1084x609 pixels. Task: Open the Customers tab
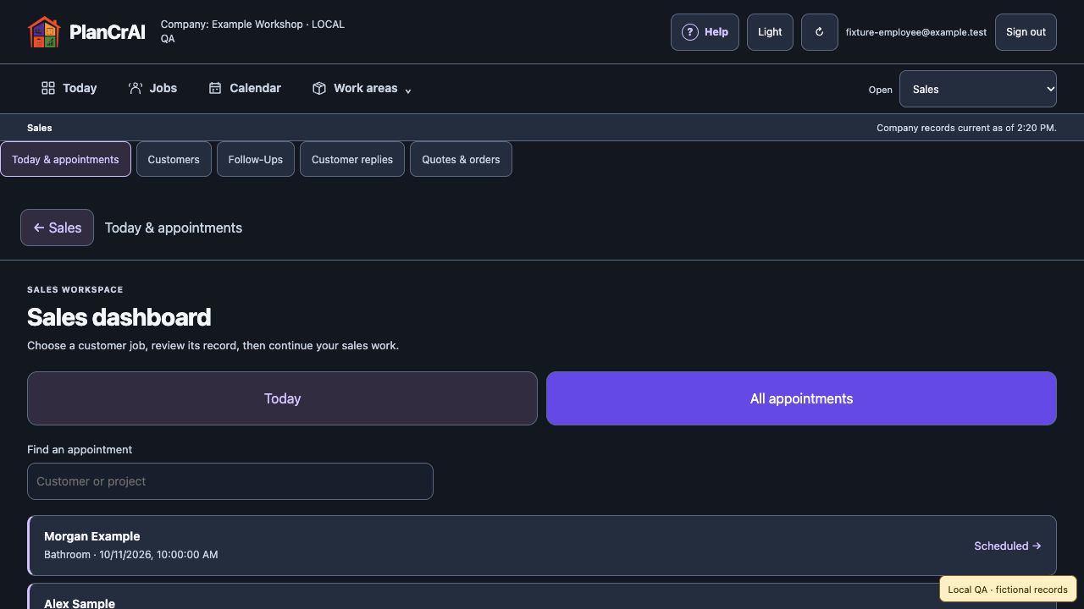(x=174, y=159)
